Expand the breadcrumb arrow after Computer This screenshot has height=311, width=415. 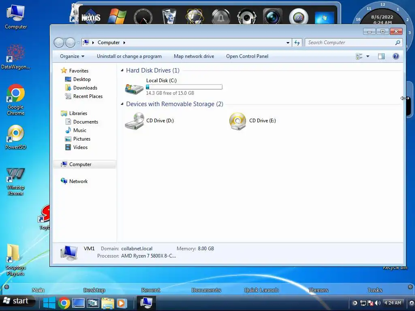pos(124,43)
